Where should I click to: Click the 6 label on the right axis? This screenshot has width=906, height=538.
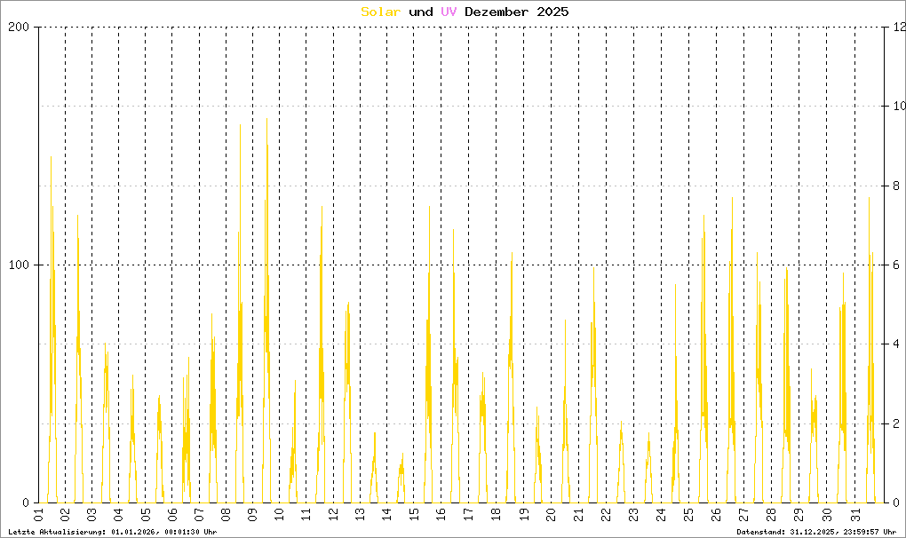point(897,265)
